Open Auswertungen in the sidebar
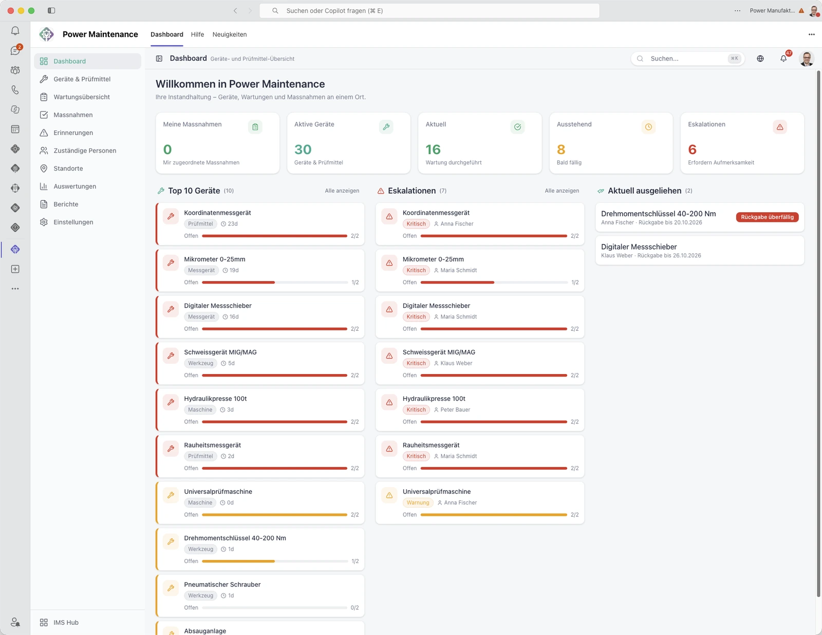 pos(88,186)
